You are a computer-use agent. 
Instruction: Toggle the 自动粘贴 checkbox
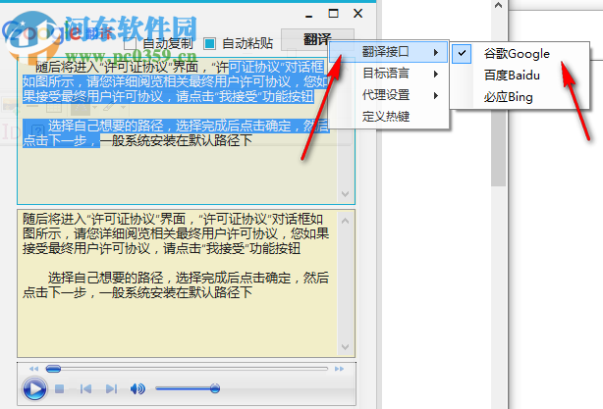[x=209, y=43]
